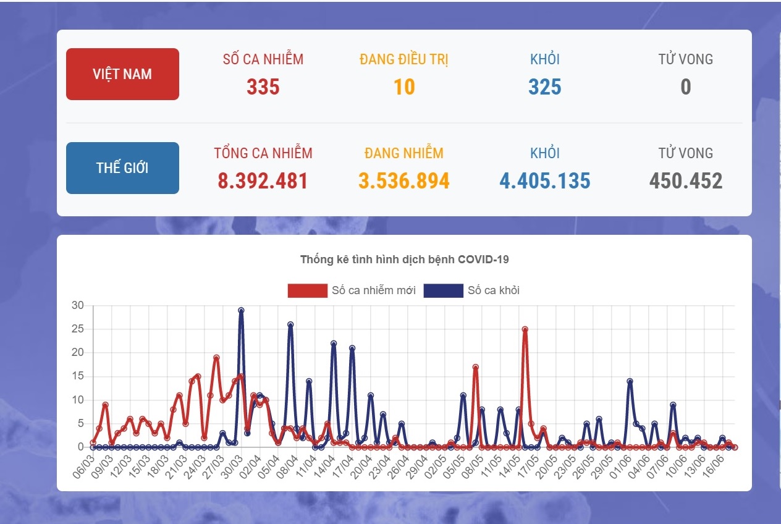
Task: Click world recovered figure 4.405.135
Action: pyautogui.click(x=544, y=181)
